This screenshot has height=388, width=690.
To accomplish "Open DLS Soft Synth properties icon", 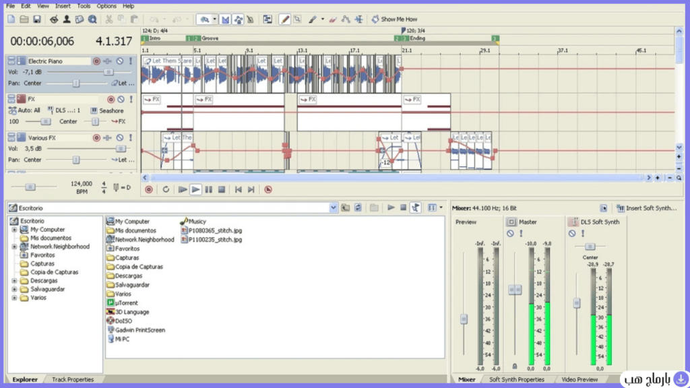I will click(573, 222).
